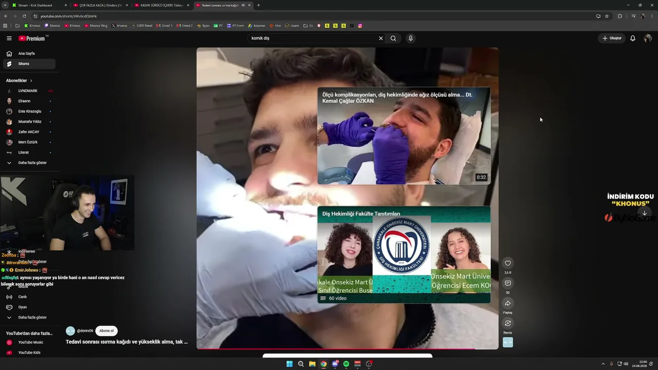The width and height of the screenshot is (658, 370).
Task: Open Discord from the taskbar
Action: tap(335, 364)
